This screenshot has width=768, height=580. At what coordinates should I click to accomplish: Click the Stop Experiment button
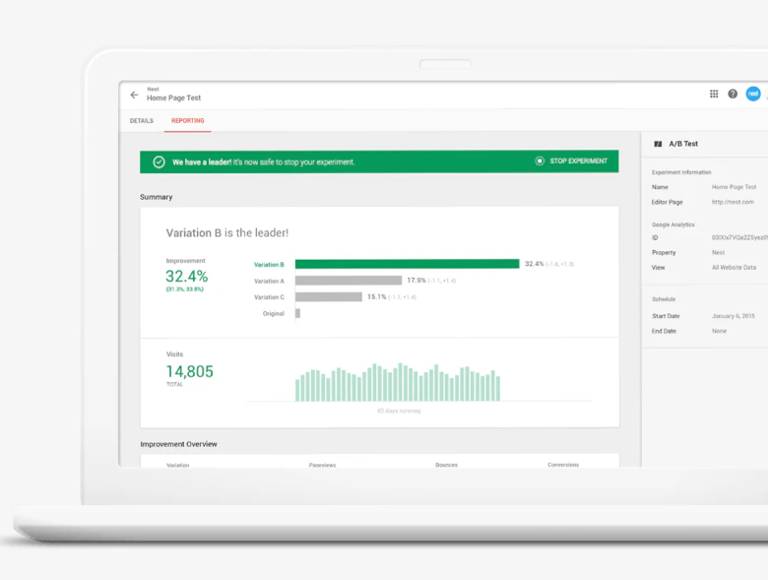tap(572, 161)
